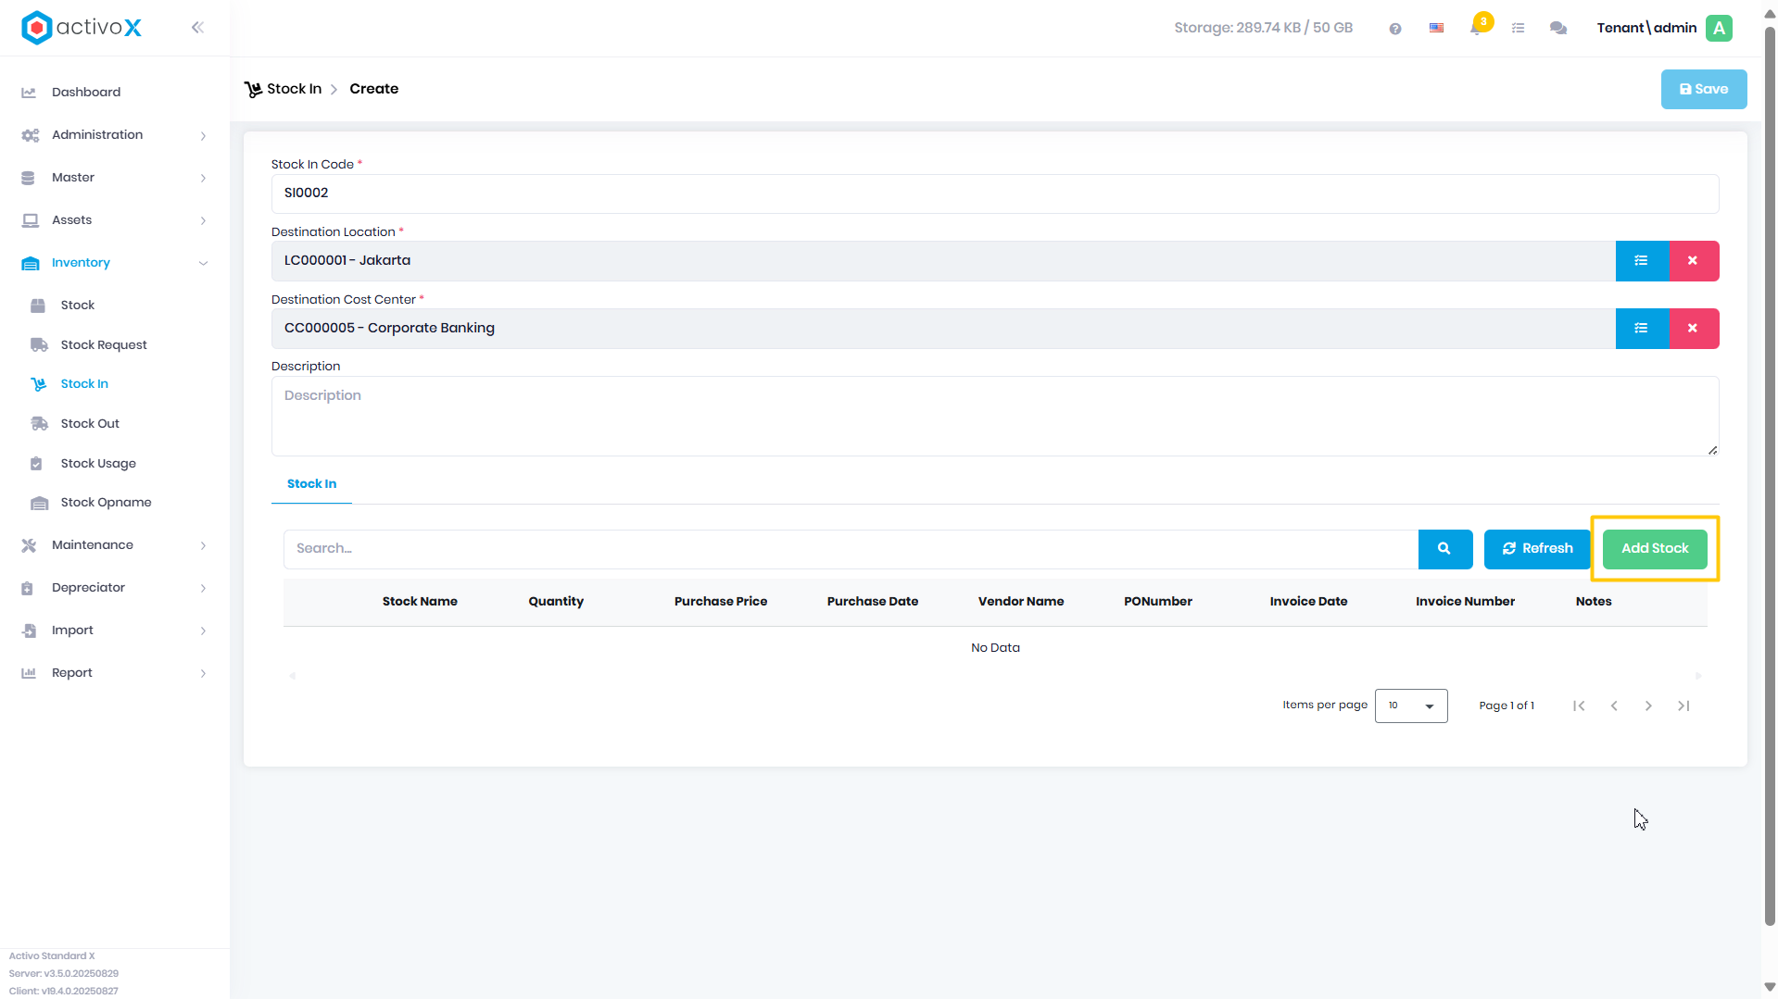Image resolution: width=1778 pixels, height=999 pixels.
Task: Click the Stock In breadcrumb cart icon
Action: coord(253,90)
